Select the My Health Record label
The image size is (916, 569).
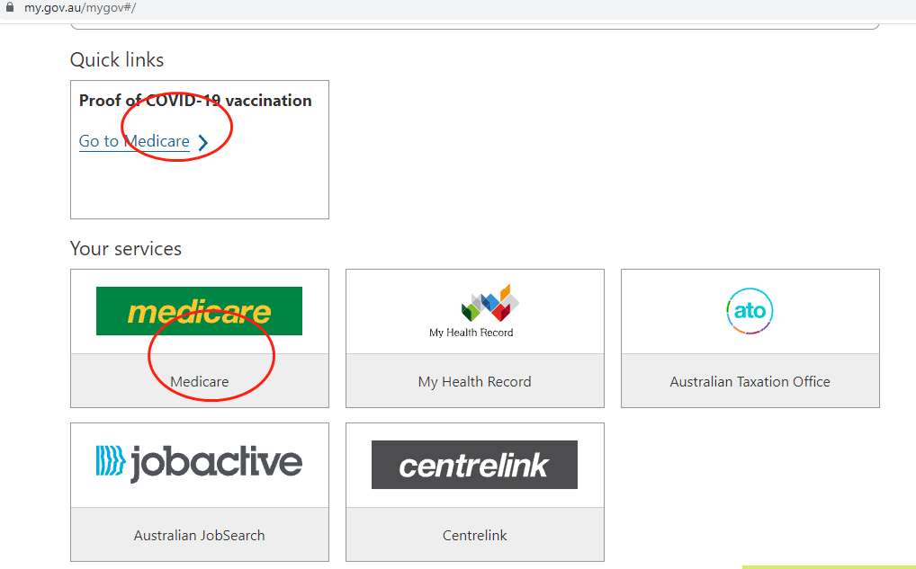[475, 382]
